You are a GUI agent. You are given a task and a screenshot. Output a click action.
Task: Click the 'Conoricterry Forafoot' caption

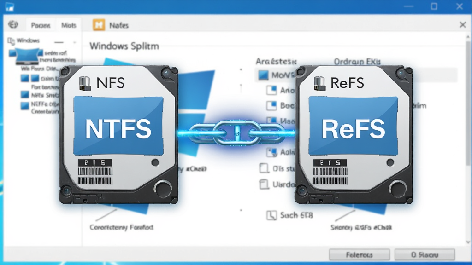coord(122,227)
